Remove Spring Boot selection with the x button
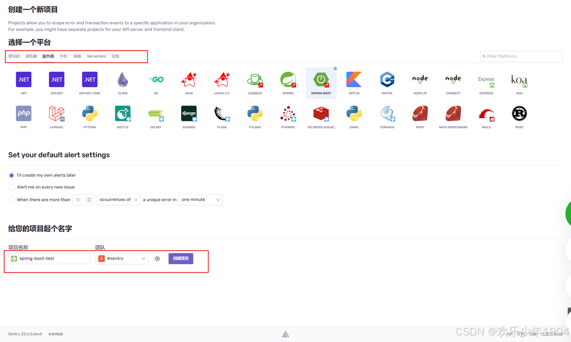Image resolution: width=571 pixels, height=342 pixels. click(335, 69)
